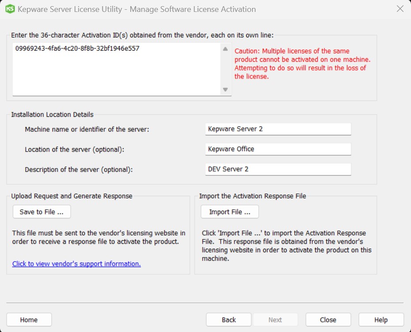Click the server description field showing DEV Server 2
The image size is (411, 332).
(x=278, y=169)
